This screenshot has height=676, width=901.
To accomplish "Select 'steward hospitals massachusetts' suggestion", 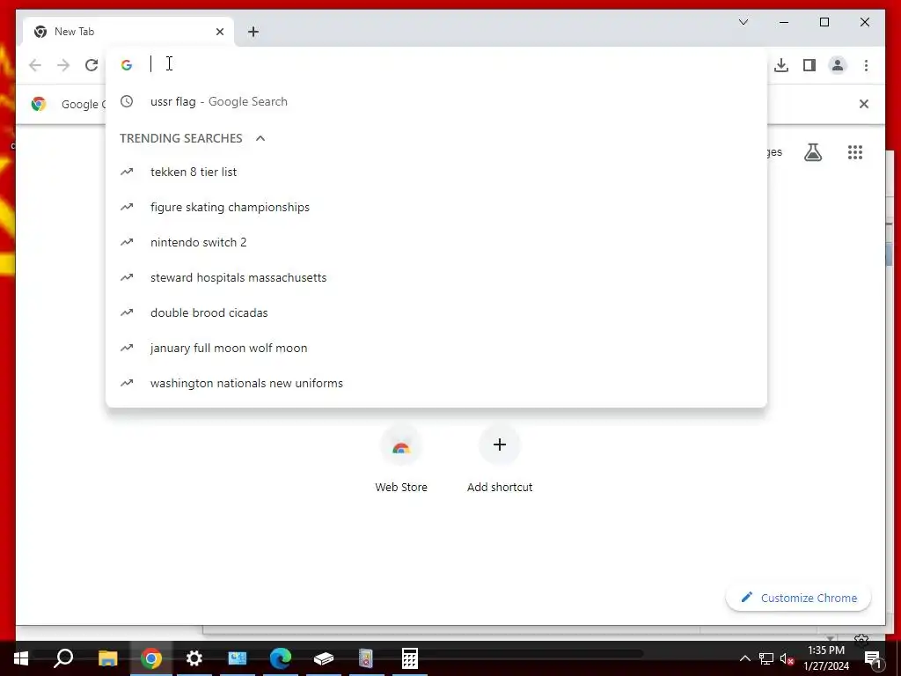I will pyautogui.click(x=436, y=277).
